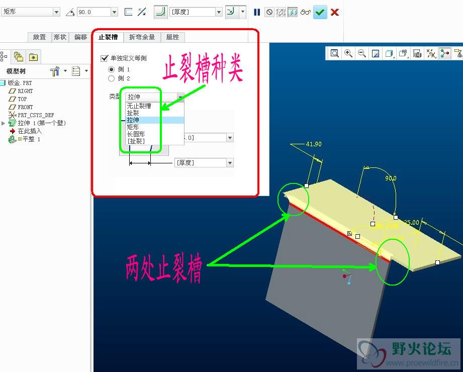Click the model tree icon in the navigator
463x372 pixels.
(4, 56)
